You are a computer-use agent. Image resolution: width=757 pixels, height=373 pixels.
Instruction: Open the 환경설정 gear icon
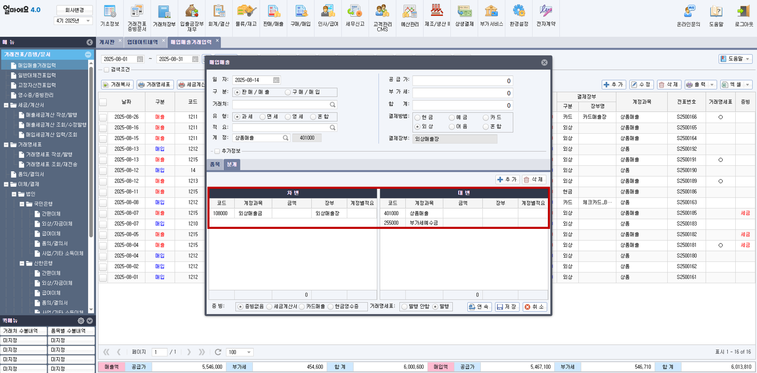click(519, 17)
